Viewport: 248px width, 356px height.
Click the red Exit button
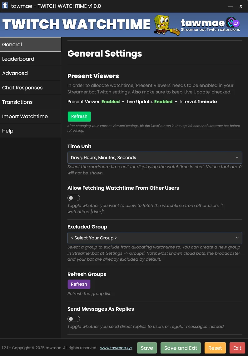pyautogui.click(x=237, y=348)
